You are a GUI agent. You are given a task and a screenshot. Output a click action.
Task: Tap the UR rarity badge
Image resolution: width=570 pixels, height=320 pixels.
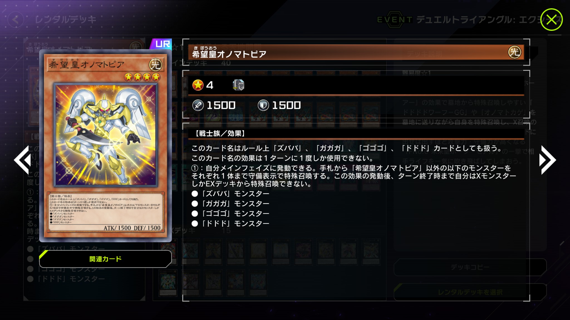click(x=161, y=44)
